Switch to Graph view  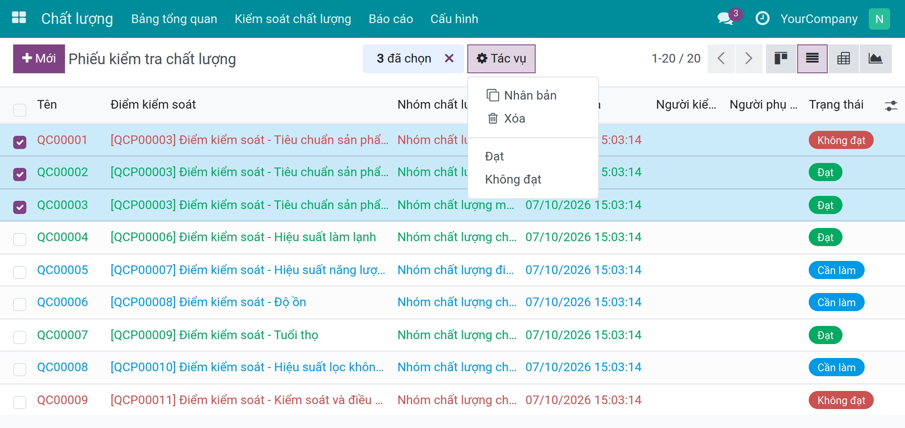875,59
